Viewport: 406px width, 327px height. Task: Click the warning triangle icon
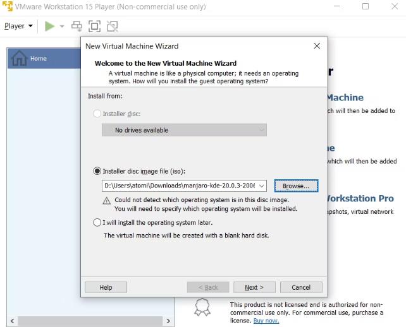107,201
